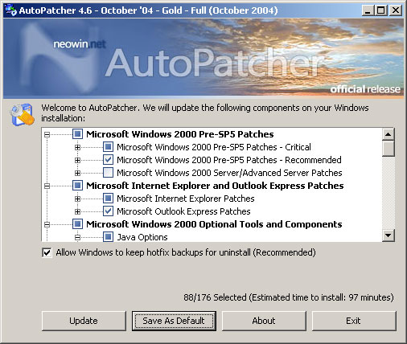Maximize the AutoPatcher window
The image size is (407, 344).
(381, 10)
